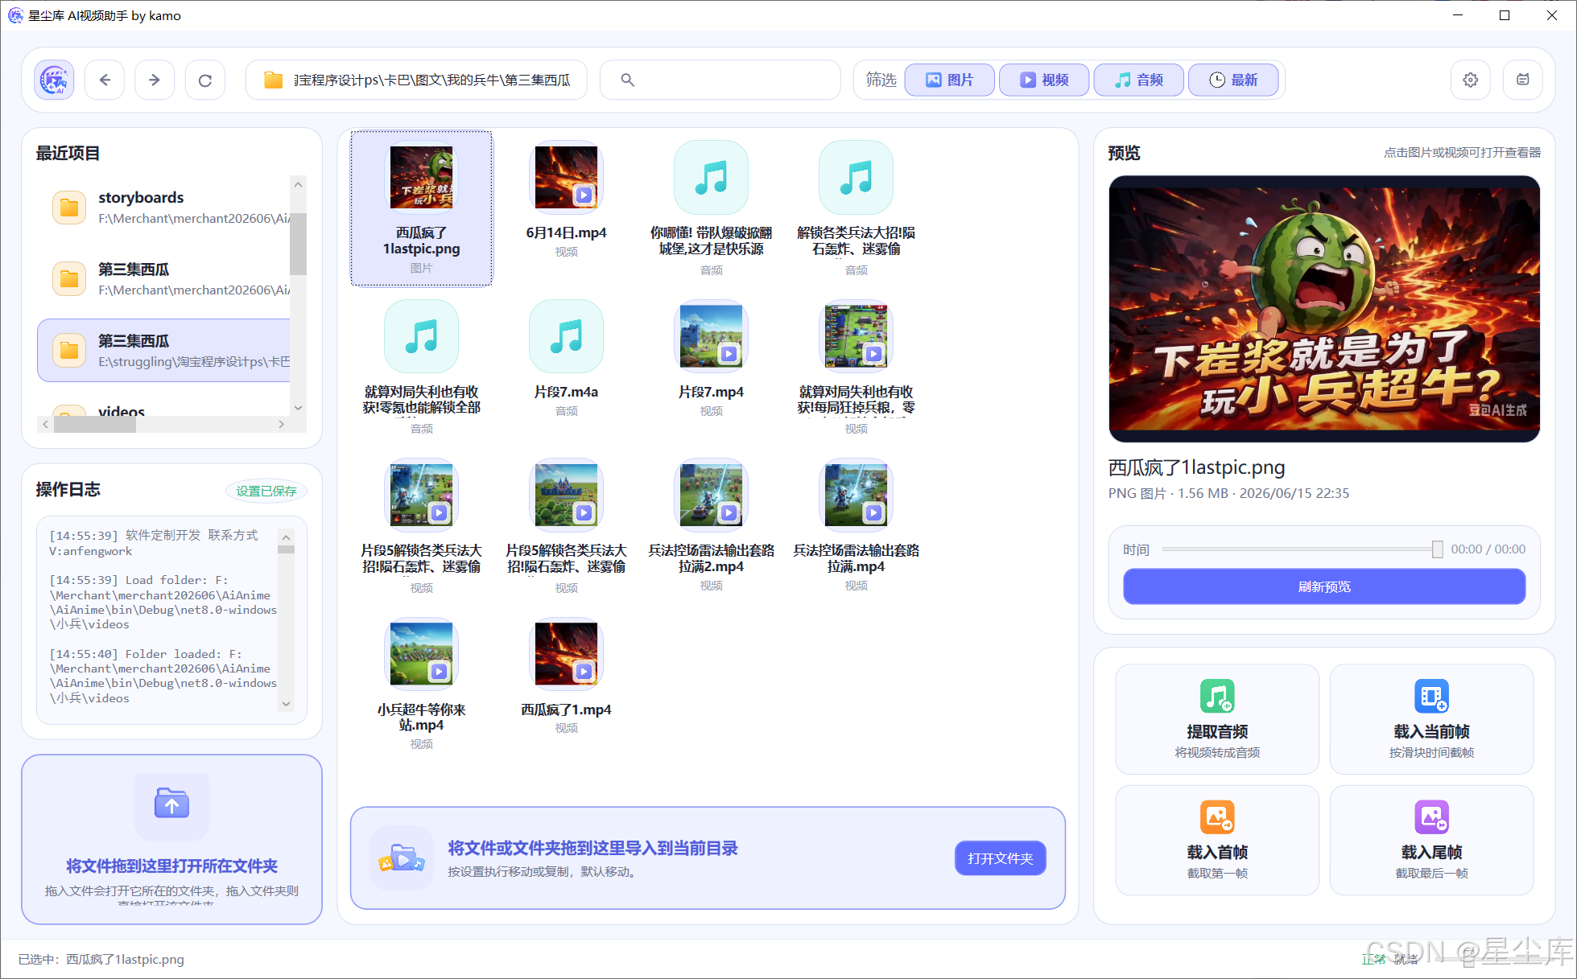Viewport: 1577px width, 979px height.
Task: Click the 已选中 status bar text
Action: 101,959
